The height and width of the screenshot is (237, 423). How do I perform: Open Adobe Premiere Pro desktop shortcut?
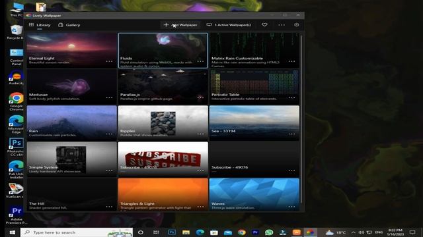(x=16, y=215)
